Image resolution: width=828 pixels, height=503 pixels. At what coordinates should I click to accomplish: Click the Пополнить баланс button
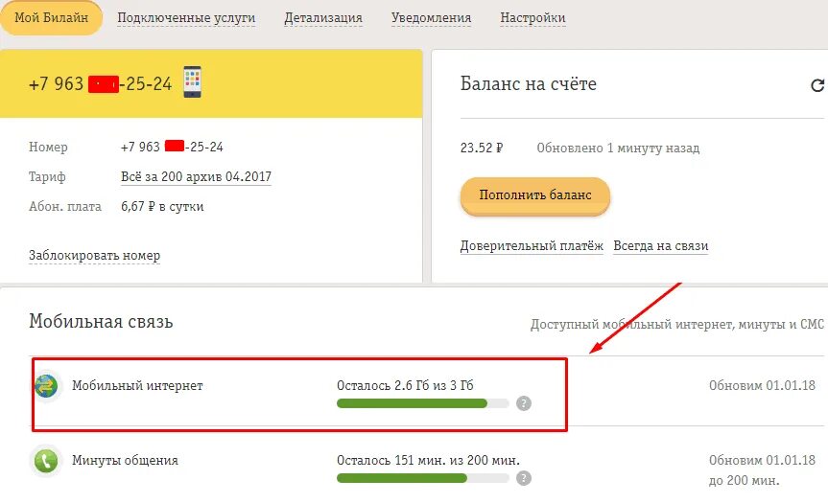coord(535,195)
